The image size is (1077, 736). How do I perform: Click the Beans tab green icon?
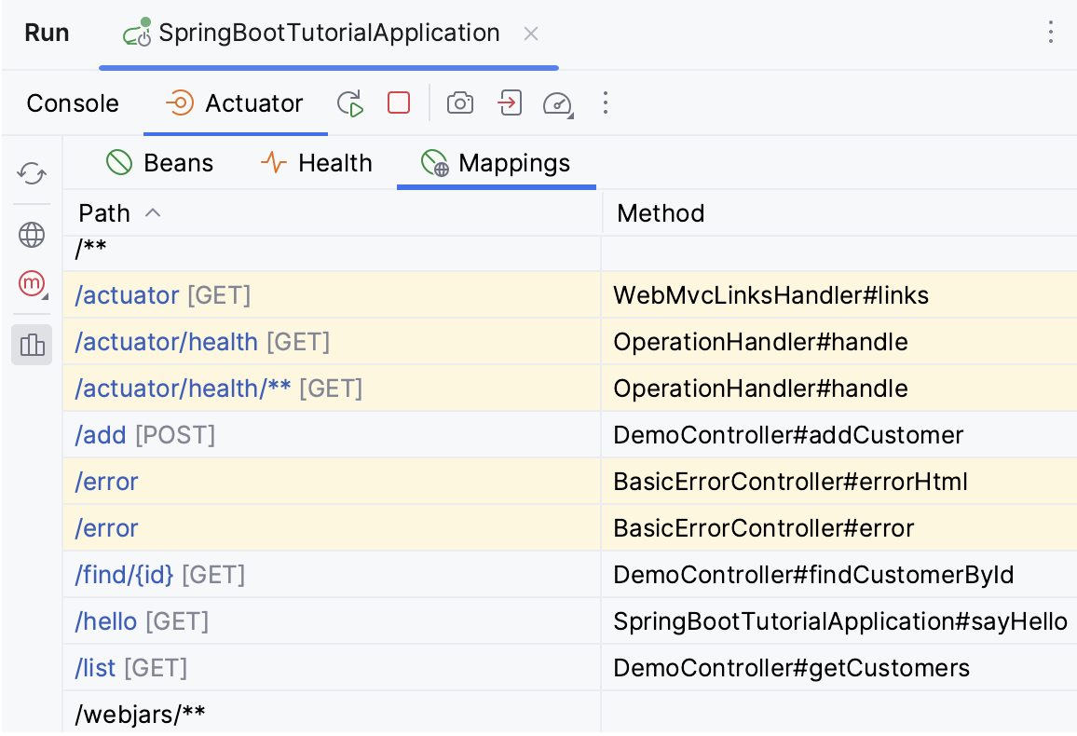(x=119, y=163)
